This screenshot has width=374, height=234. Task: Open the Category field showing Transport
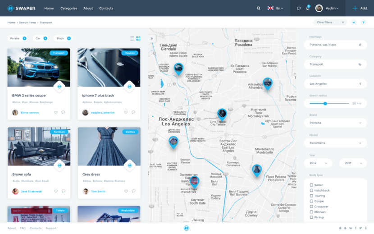pos(335,64)
